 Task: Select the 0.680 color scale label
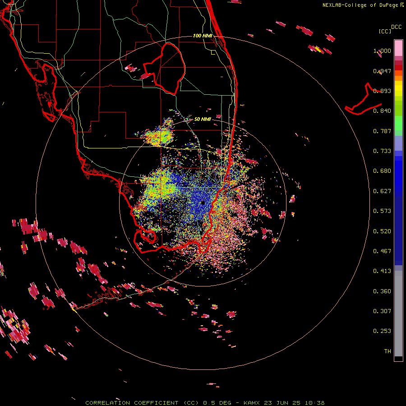[382, 171]
